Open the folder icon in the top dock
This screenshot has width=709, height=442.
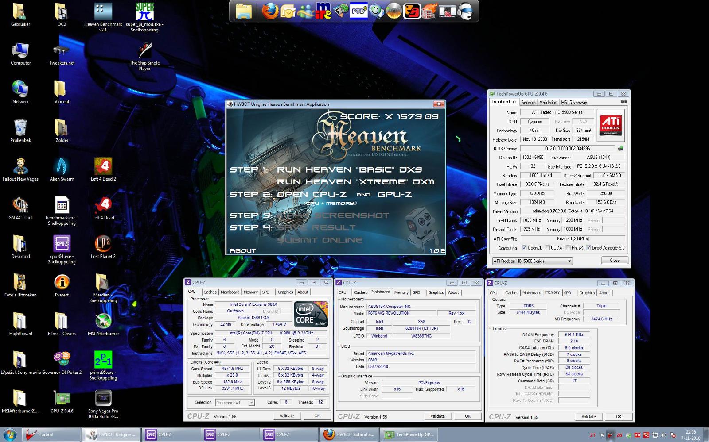click(x=244, y=11)
